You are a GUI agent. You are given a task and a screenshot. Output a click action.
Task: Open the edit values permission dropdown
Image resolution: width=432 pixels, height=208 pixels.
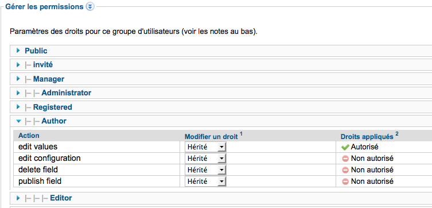205,147
